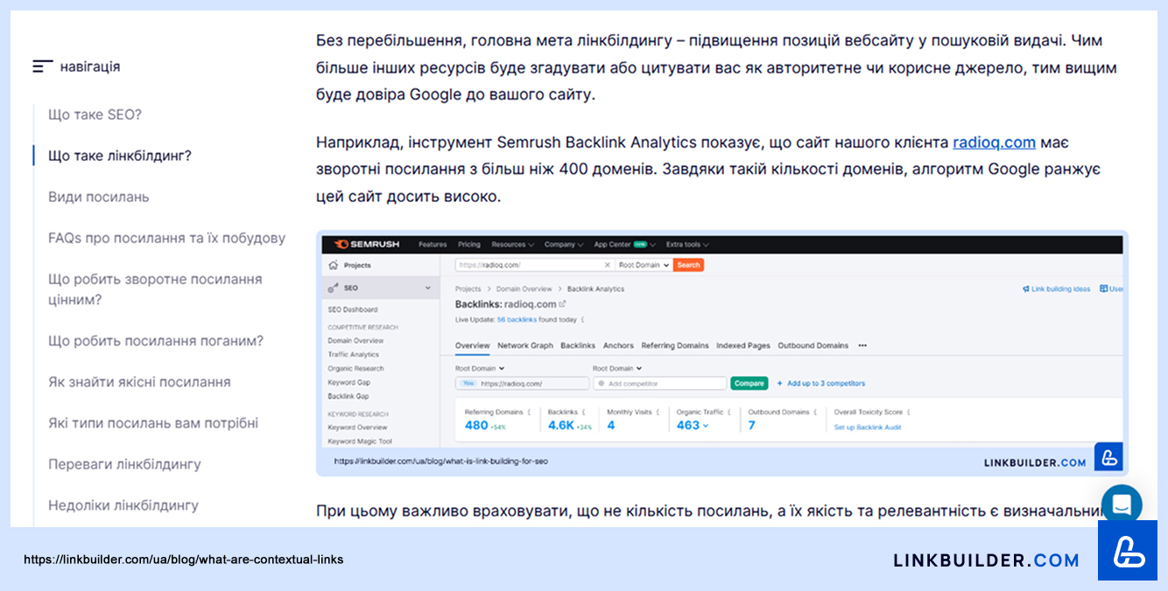Open the Extra tools dropdown in Semrush header
The image size is (1168, 591).
(x=687, y=245)
